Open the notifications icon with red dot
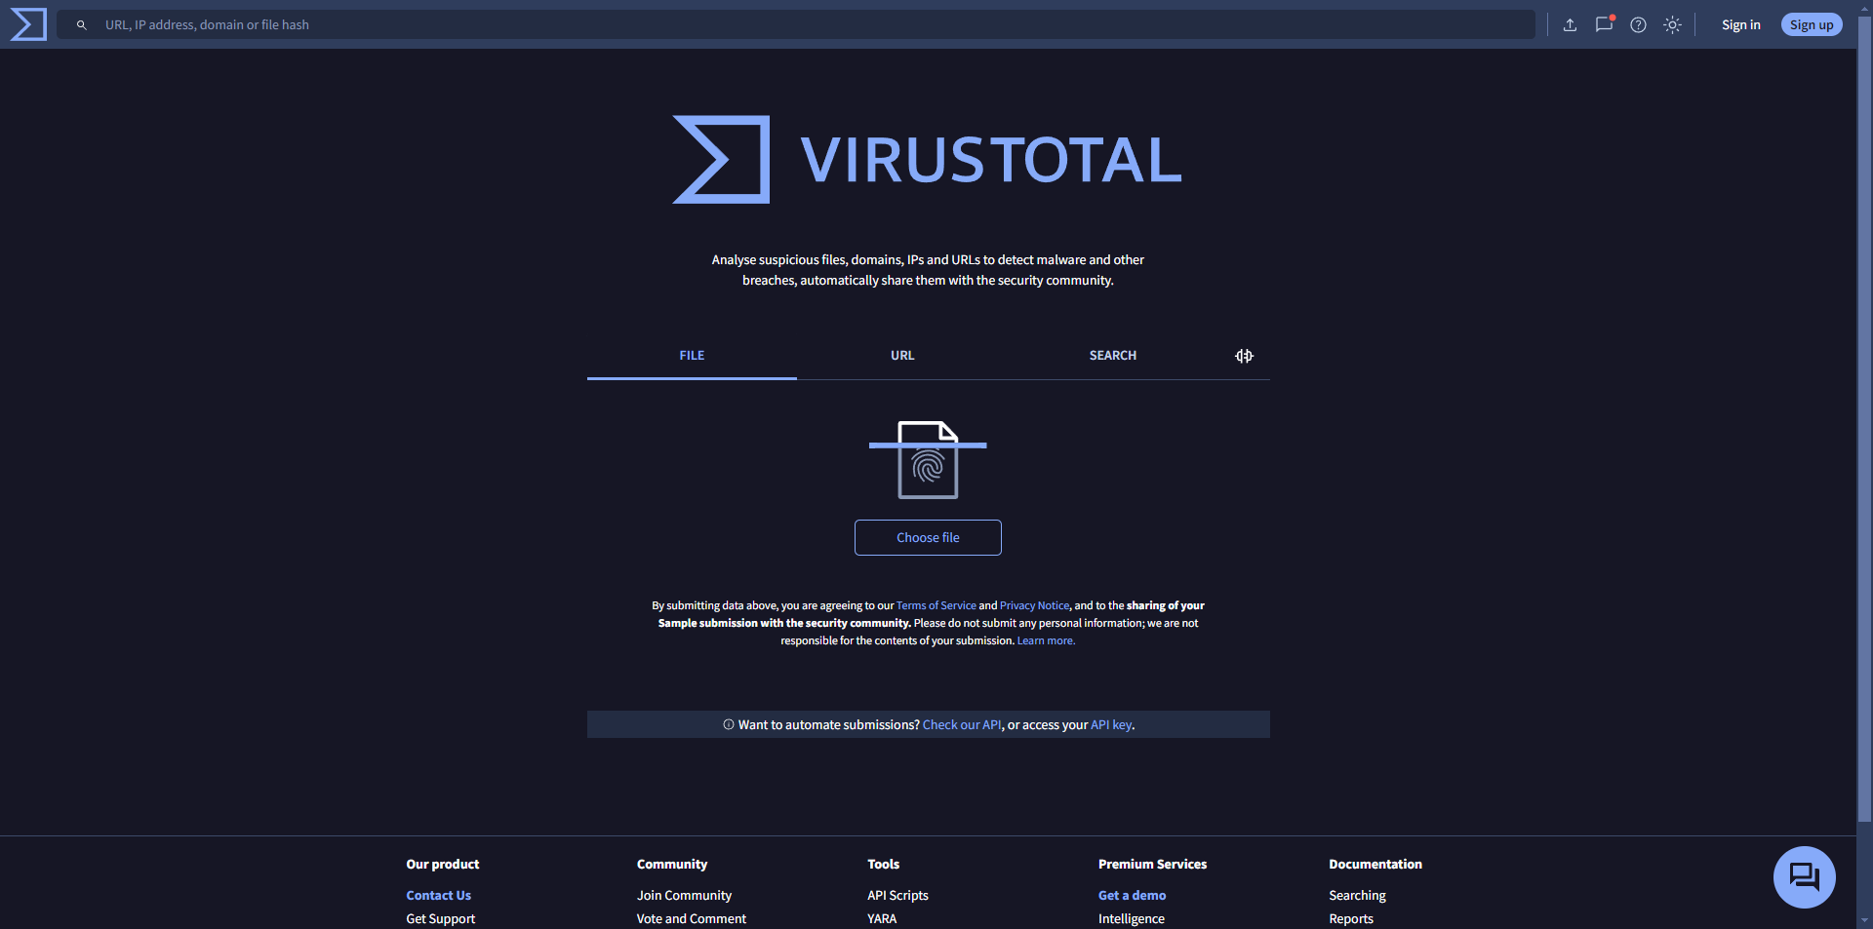This screenshot has width=1873, height=929. tap(1604, 24)
